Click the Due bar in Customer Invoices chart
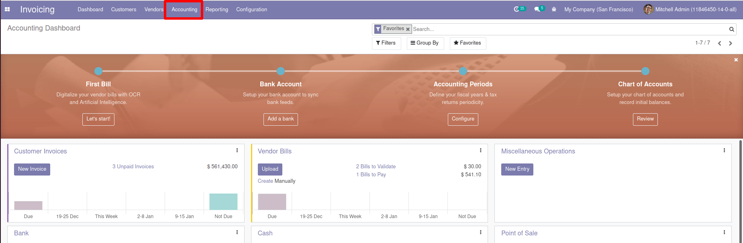The image size is (743, 243). click(28, 205)
